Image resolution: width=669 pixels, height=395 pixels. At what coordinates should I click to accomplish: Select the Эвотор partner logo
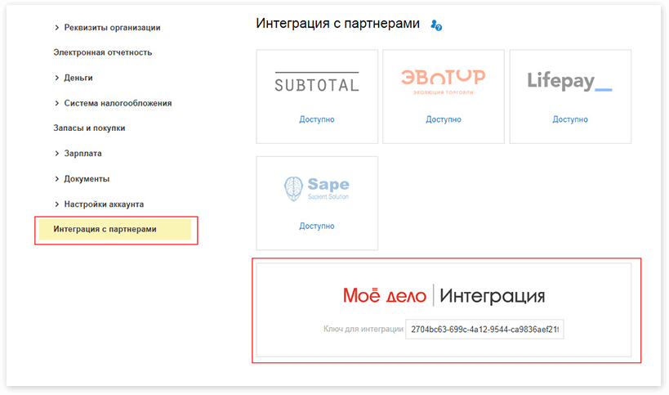click(443, 82)
